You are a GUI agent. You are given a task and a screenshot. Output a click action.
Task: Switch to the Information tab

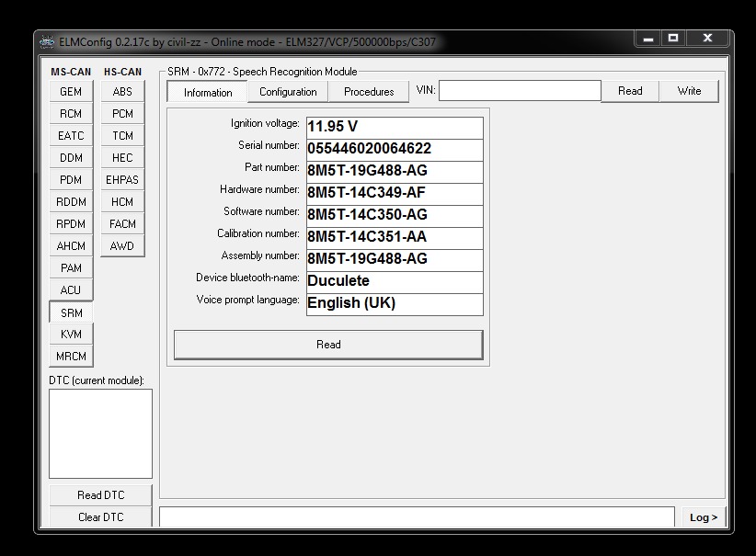tap(208, 92)
